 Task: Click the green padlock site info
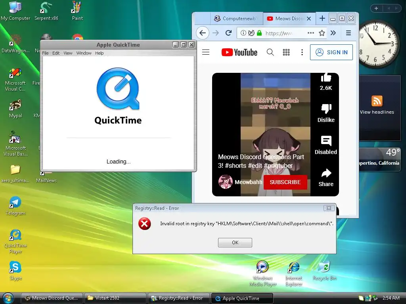click(x=259, y=33)
